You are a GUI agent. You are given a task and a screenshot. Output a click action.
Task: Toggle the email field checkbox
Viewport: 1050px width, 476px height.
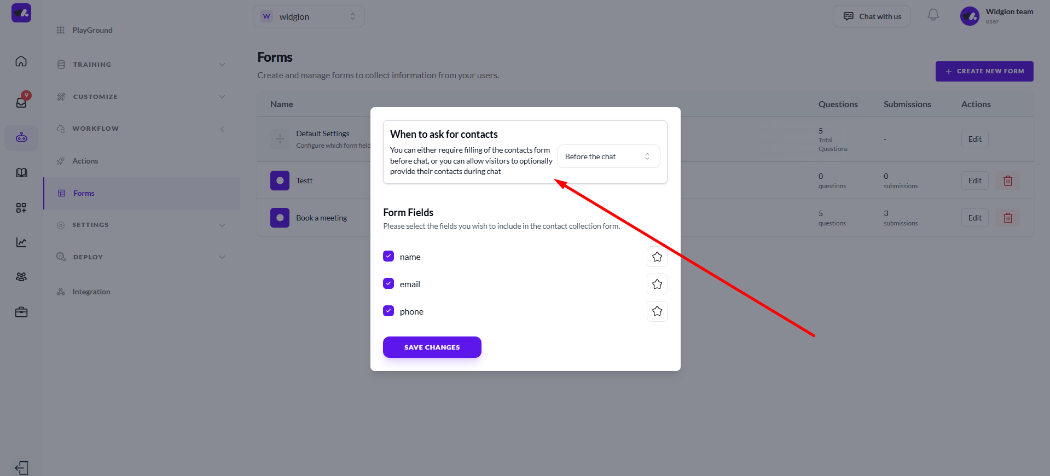click(388, 283)
